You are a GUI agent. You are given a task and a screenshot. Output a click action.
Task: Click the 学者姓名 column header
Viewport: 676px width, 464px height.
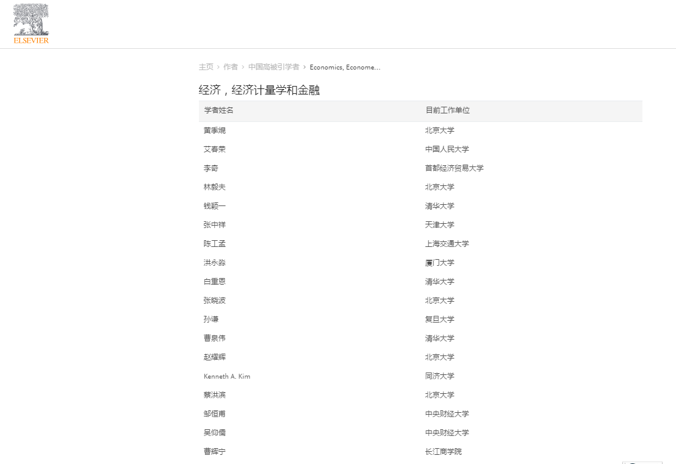tap(218, 110)
